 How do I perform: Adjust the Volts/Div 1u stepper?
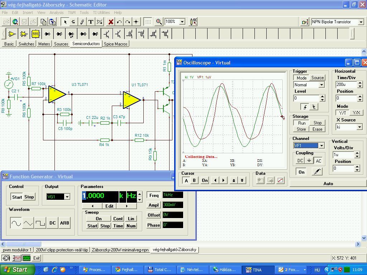(357, 155)
